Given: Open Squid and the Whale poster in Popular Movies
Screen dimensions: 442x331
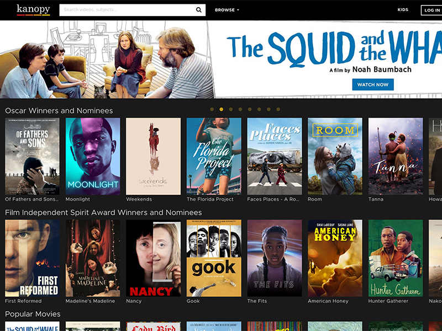Looking at the screenshot, I should pyautogui.click(x=32, y=327).
